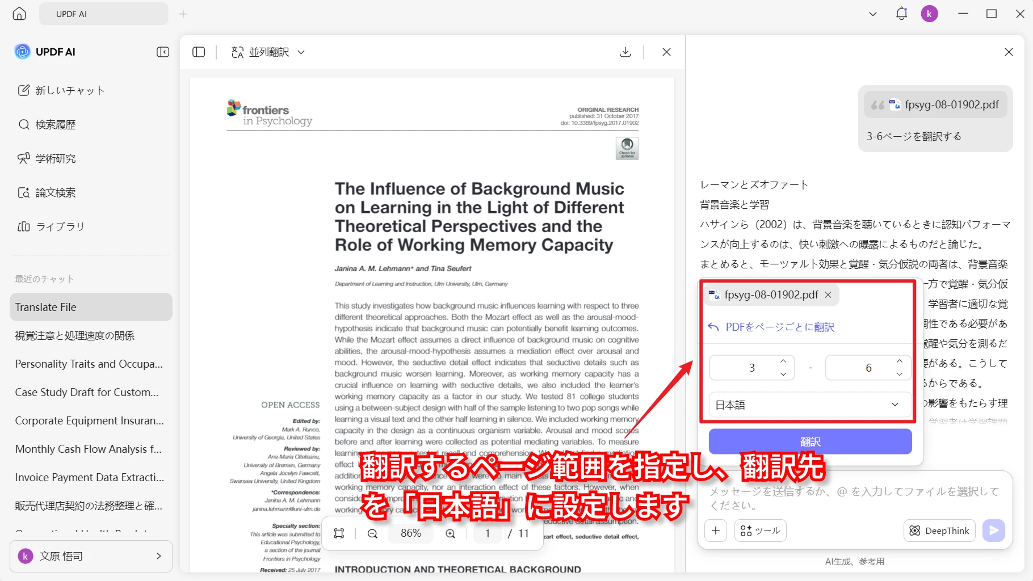Screen dimensions: 1033x581
Task: Collapse the UPDF AI sidebar
Action: 163,52
